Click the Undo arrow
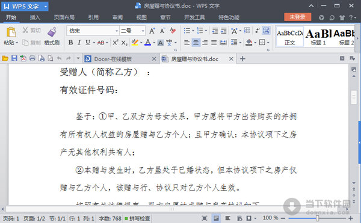Screen dimensions: 361x223 point(60,59)
